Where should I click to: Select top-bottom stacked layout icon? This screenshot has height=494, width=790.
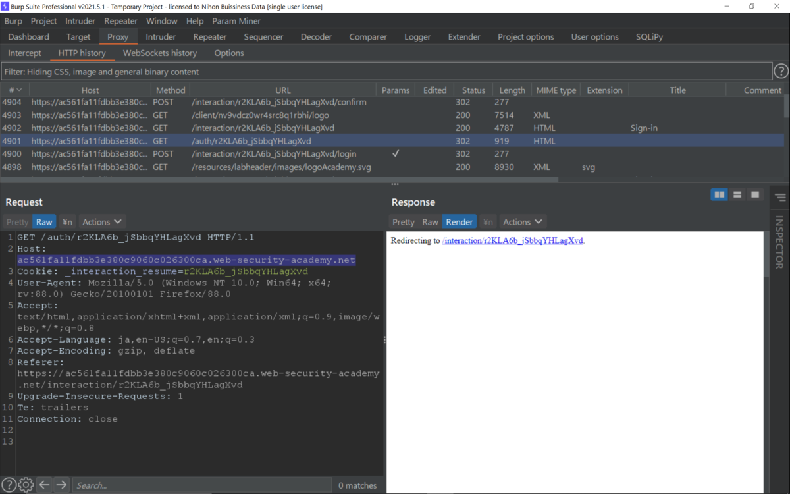(737, 194)
